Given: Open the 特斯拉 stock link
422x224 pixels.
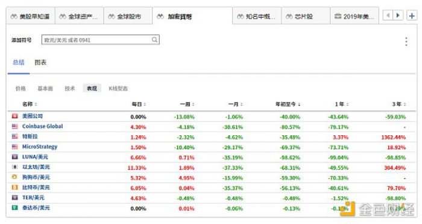Looking at the screenshot, I should [x=30, y=136].
